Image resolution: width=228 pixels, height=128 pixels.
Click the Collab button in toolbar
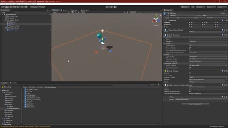pyautogui.click(x=185, y=7)
